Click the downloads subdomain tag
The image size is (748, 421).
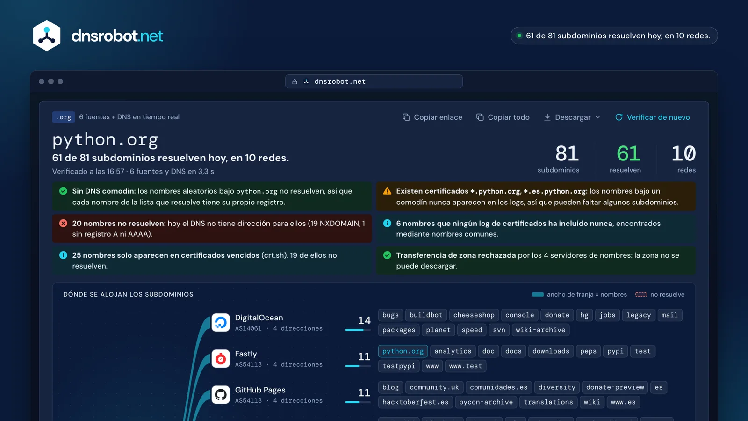(x=551, y=351)
